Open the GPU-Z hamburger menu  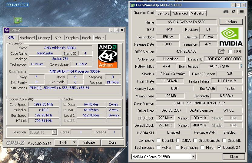(x=241, y=11)
